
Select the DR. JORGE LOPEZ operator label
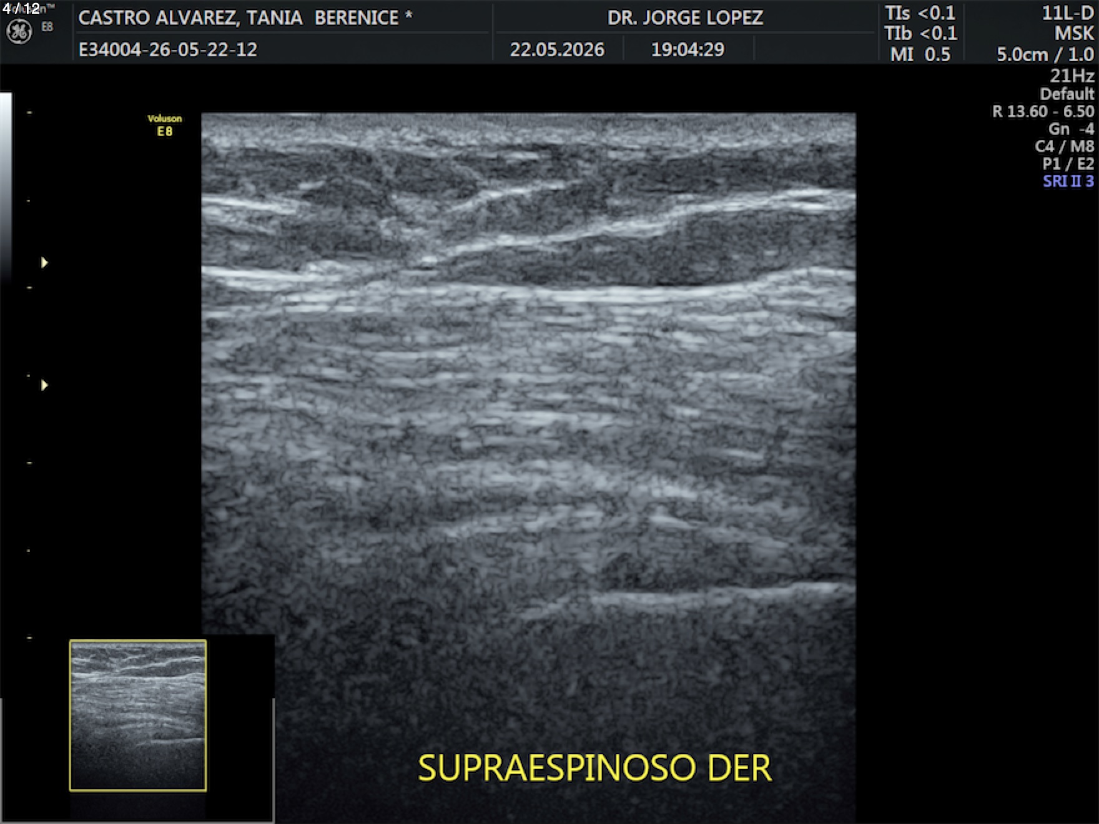685,17
